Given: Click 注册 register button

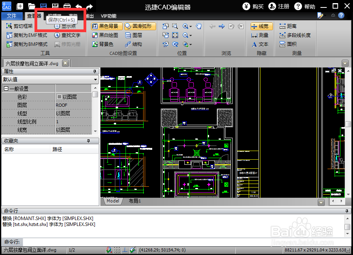Looking at the screenshot, I should pos(279,6).
